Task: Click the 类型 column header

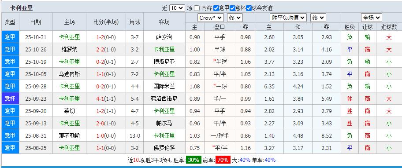Action: click(10, 22)
